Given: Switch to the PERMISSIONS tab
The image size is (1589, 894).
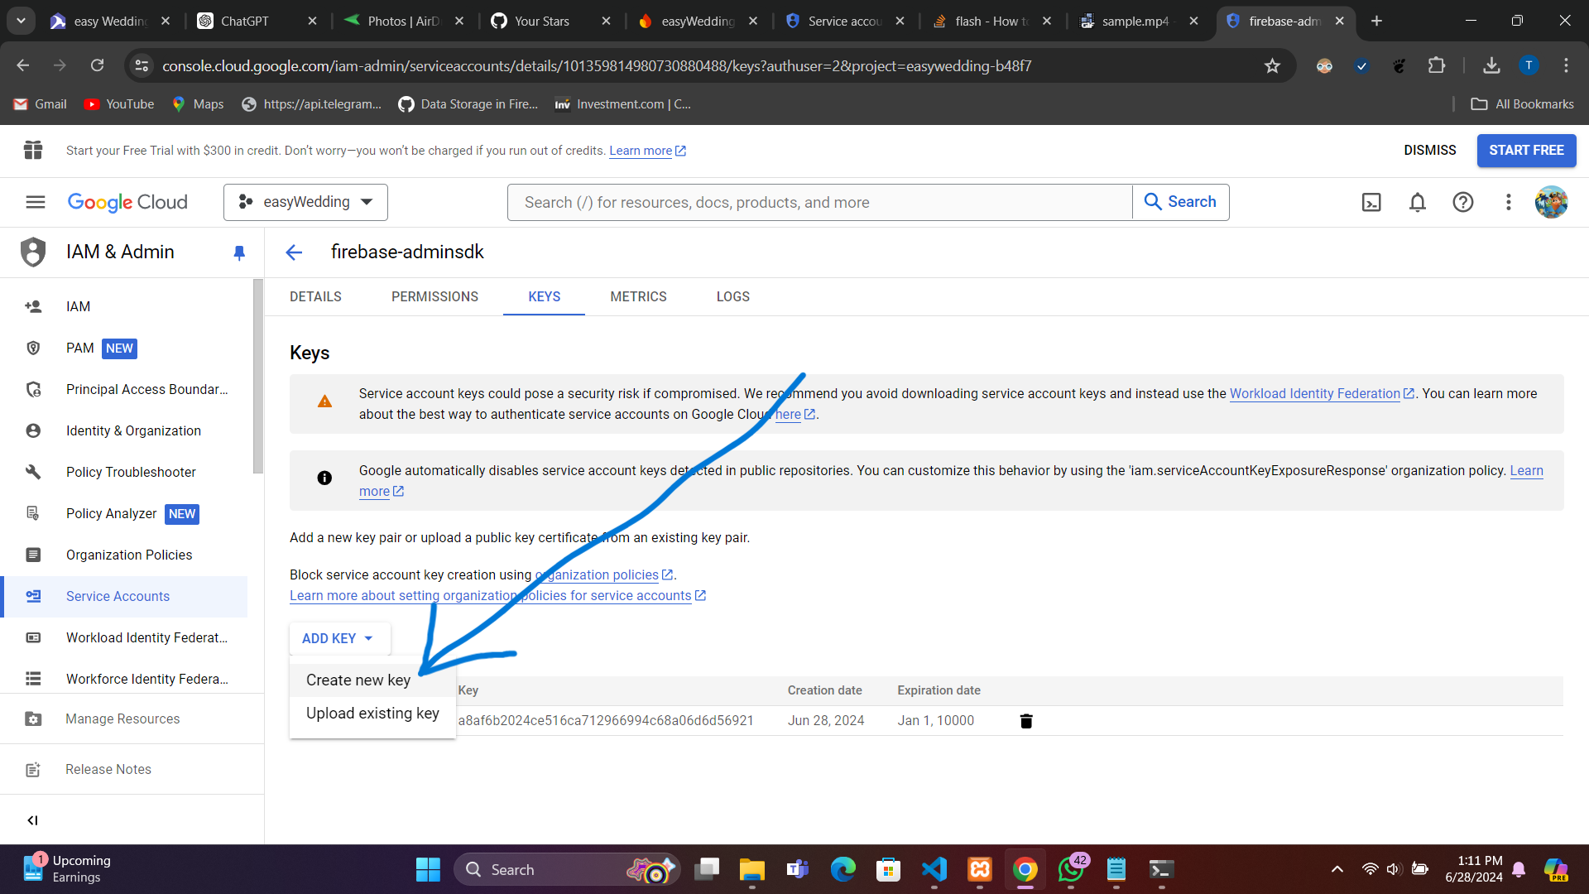Looking at the screenshot, I should coord(434,296).
